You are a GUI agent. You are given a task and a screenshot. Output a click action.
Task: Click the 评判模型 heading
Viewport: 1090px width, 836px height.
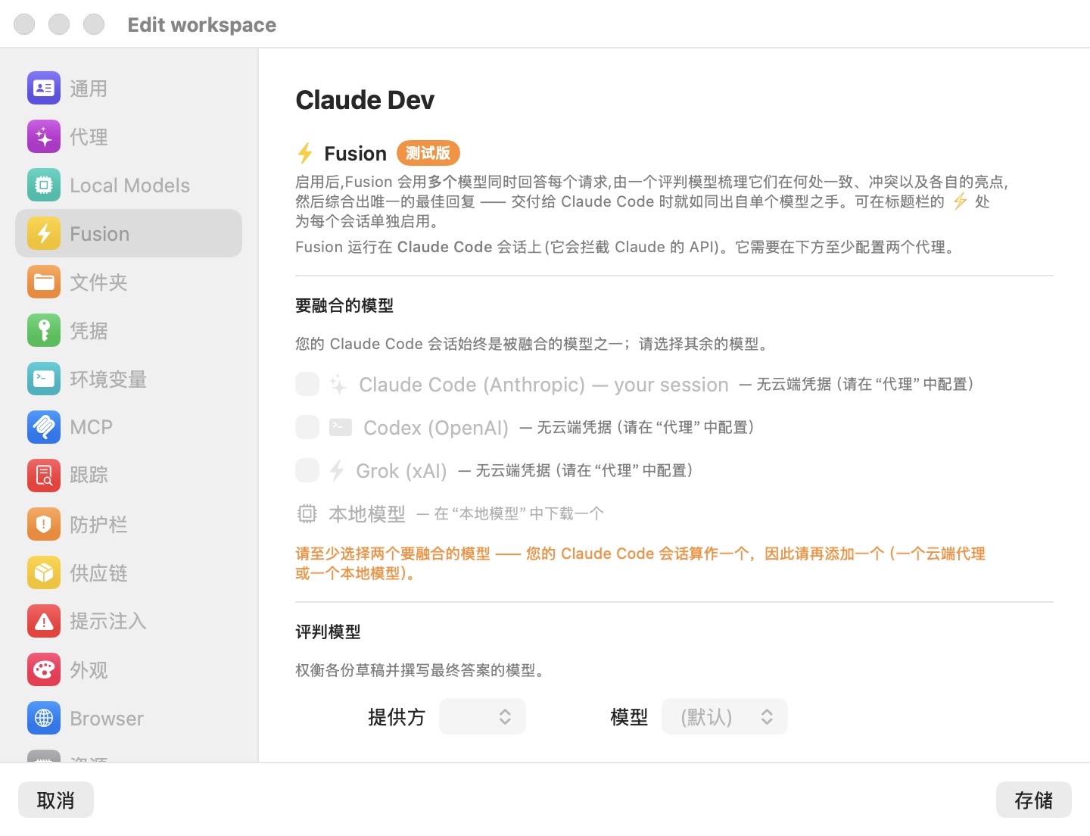point(328,632)
